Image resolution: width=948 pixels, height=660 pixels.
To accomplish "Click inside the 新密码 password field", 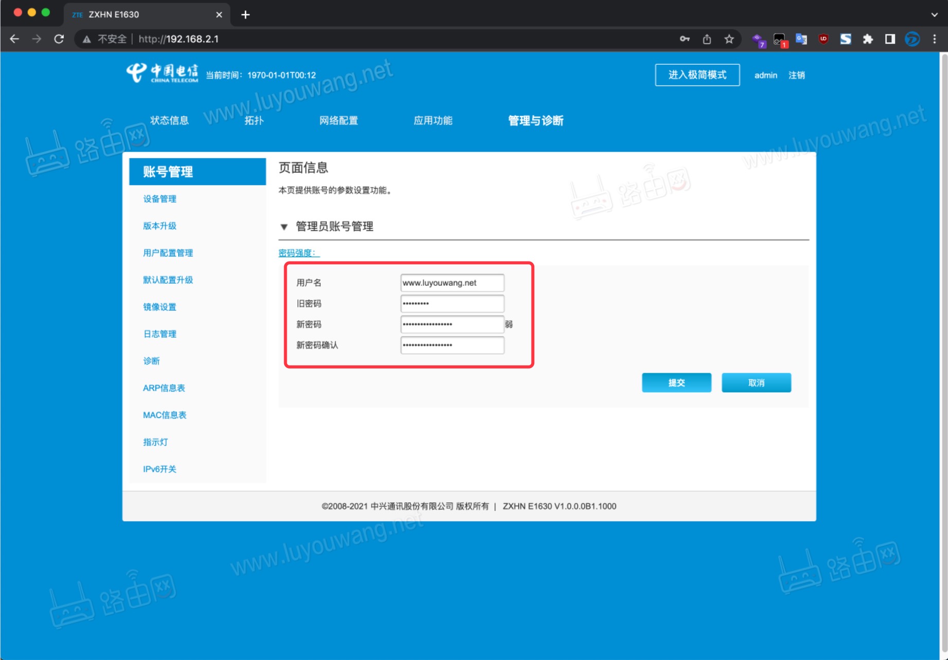I will point(452,324).
